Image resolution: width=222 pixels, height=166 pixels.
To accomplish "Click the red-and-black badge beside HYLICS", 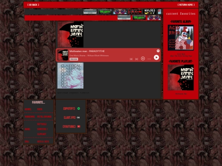I will [135, 12].
